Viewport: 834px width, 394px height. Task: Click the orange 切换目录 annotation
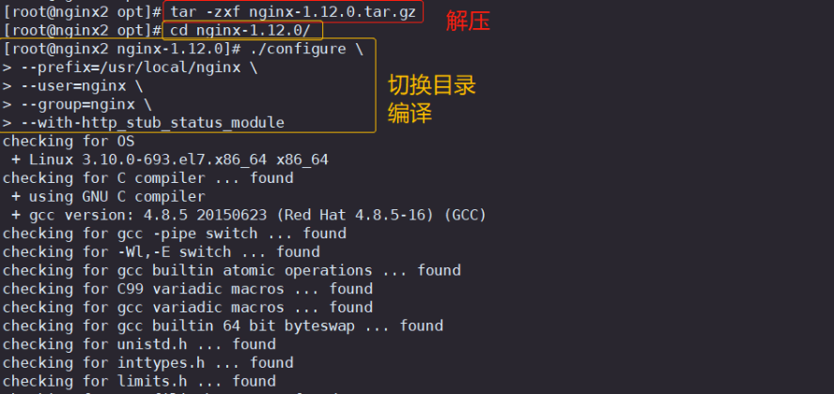(x=432, y=85)
